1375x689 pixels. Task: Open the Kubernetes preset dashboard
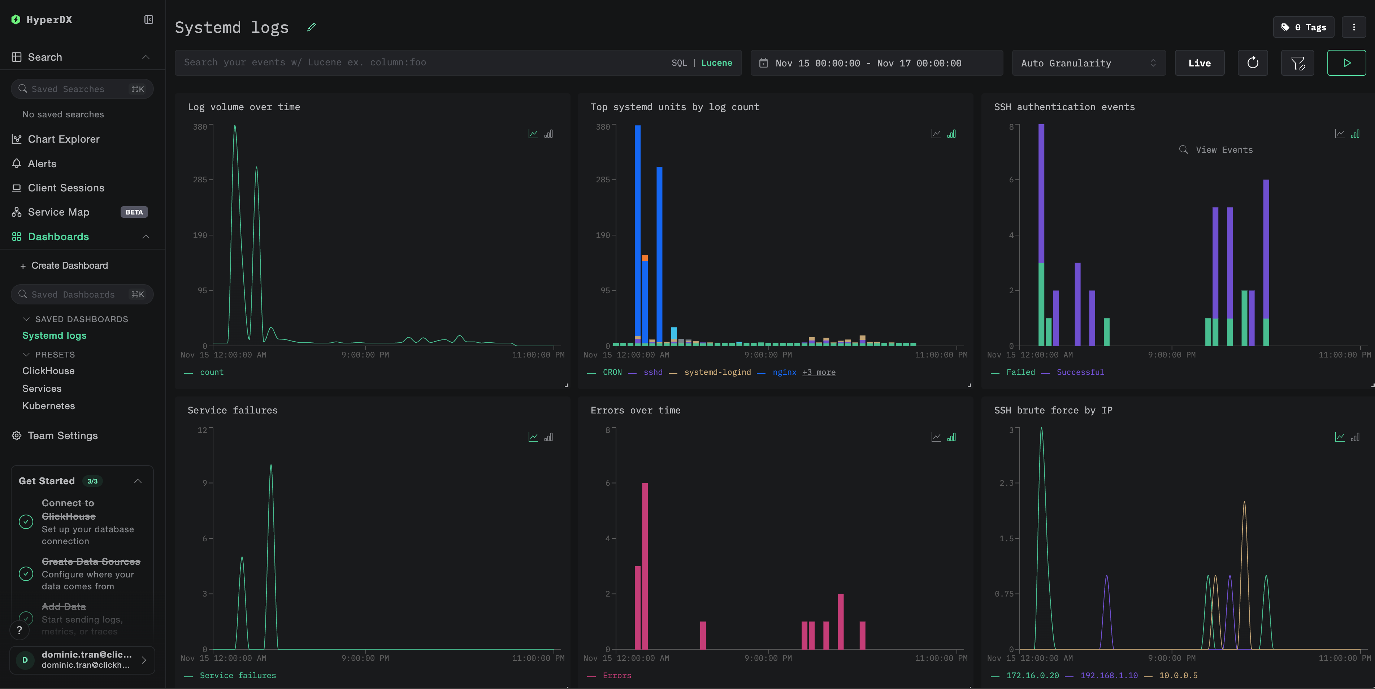49,406
